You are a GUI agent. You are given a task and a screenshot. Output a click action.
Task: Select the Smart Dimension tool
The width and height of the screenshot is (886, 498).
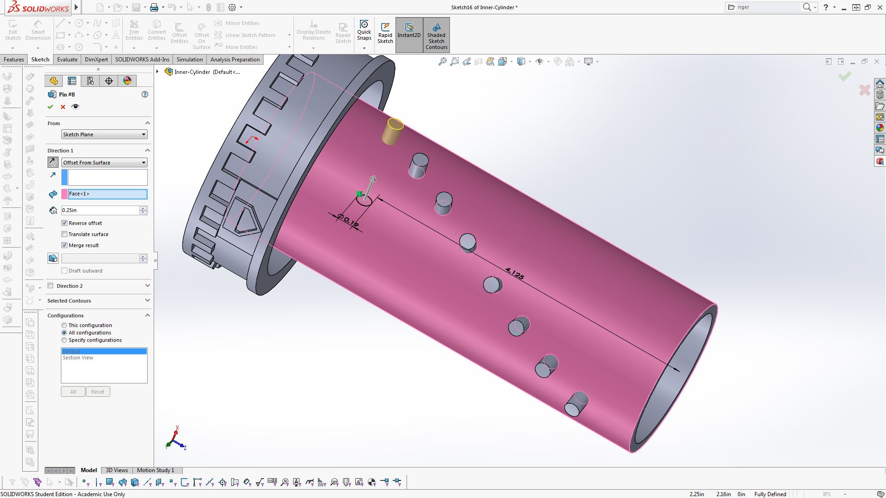coord(38,30)
